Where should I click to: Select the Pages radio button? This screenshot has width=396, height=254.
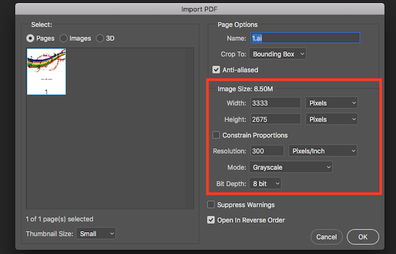pyautogui.click(x=30, y=38)
